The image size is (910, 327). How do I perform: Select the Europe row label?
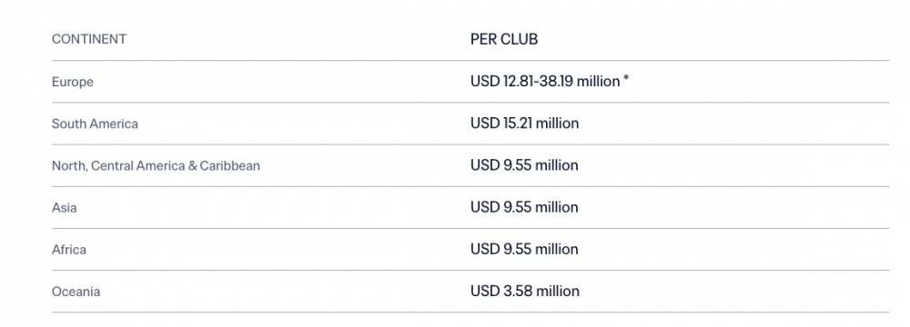coord(73,82)
